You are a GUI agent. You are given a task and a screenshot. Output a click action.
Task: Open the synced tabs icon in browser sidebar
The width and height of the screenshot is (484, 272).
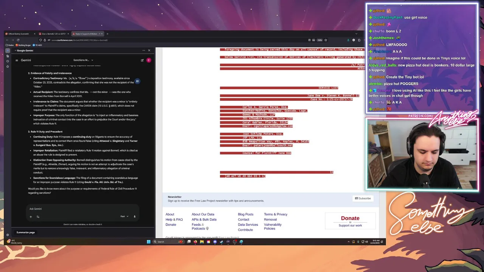(8, 56)
